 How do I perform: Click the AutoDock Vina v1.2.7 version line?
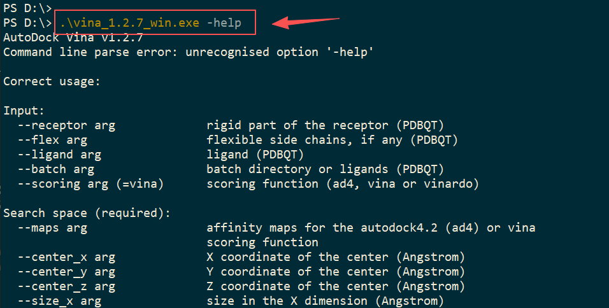(x=73, y=38)
